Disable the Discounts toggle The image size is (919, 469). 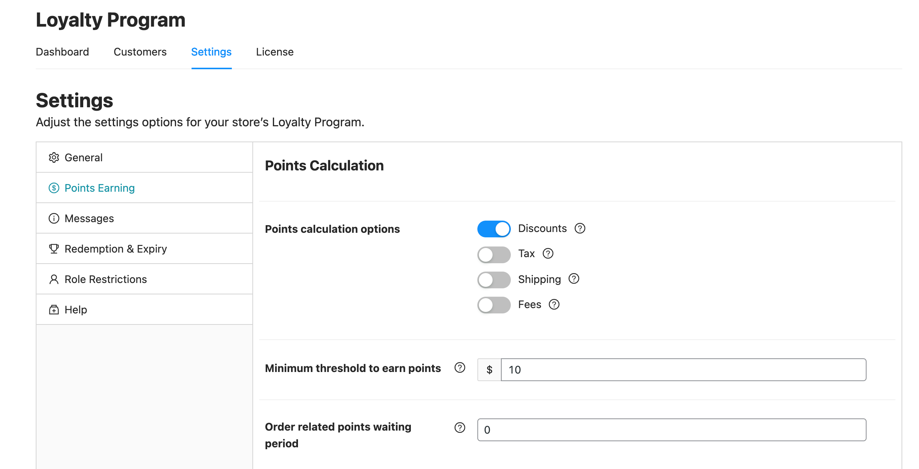point(494,229)
